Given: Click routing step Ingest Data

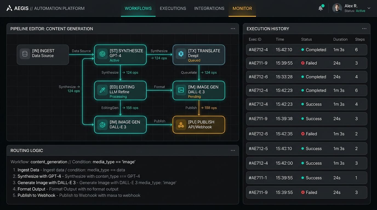Looking at the screenshot, I should [x=28, y=170].
